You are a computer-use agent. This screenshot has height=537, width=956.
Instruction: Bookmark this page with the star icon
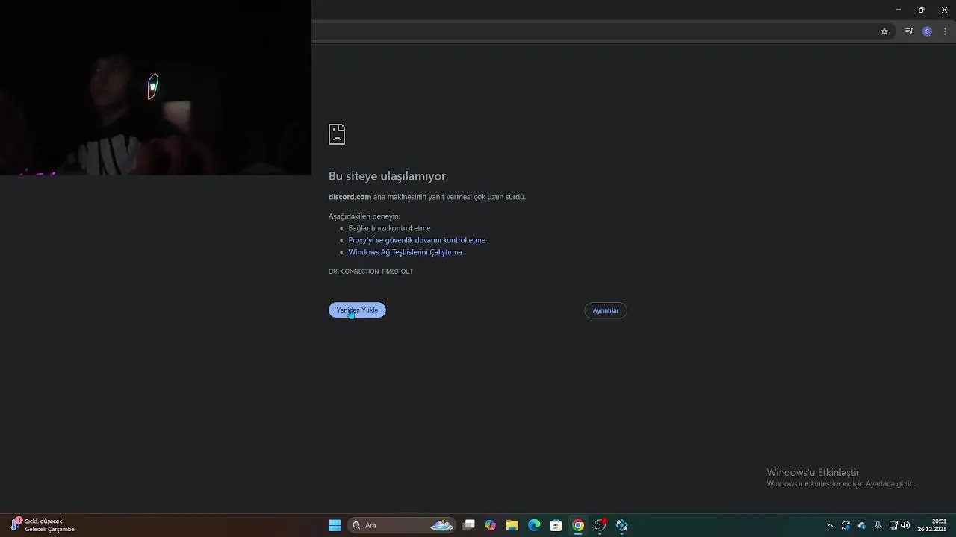click(x=884, y=31)
